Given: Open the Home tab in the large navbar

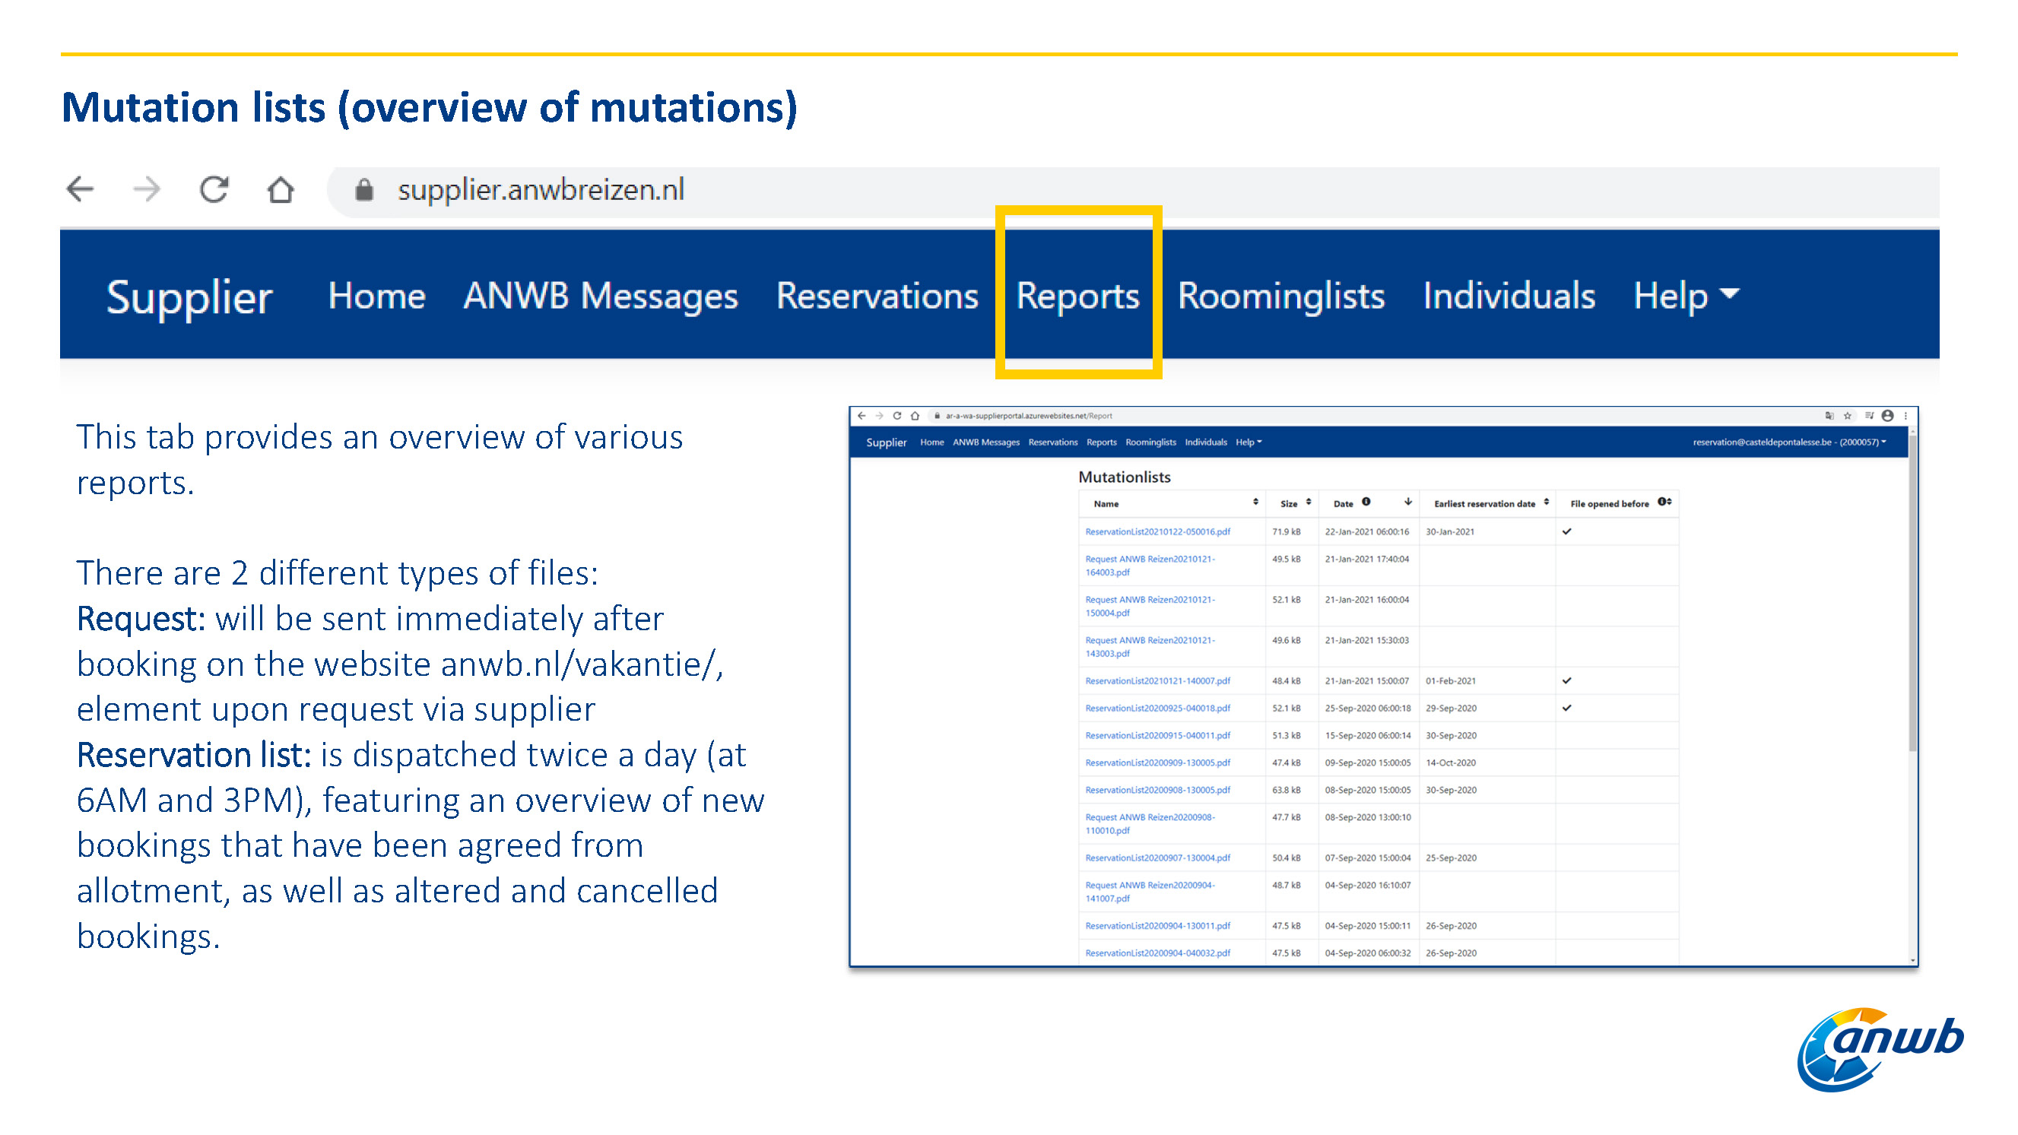Looking at the screenshot, I should click(x=376, y=296).
